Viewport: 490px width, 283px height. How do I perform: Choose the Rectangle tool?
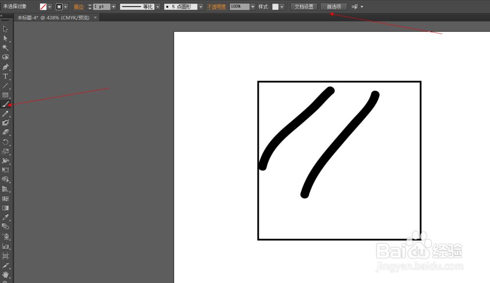pos(5,95)
